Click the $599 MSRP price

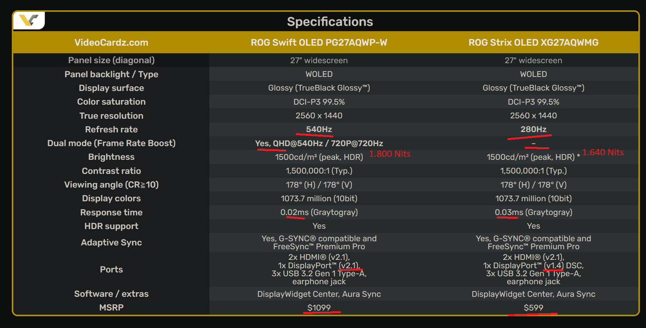coord(533,307)
